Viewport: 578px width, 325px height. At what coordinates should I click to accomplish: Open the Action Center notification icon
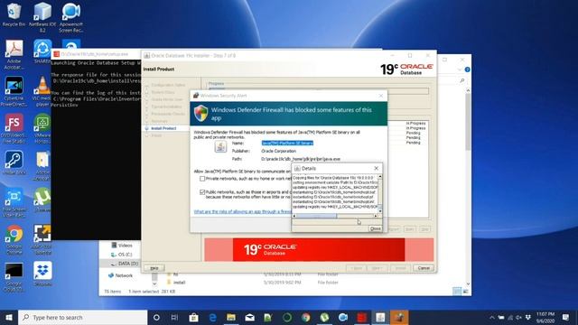(566, 317)
